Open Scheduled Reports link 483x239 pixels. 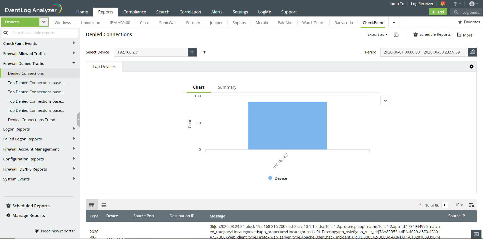(x=28, y=206)
